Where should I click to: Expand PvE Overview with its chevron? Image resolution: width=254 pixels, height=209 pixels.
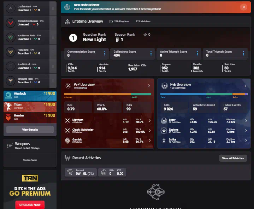pyautogui.click(x=245, y=86)
